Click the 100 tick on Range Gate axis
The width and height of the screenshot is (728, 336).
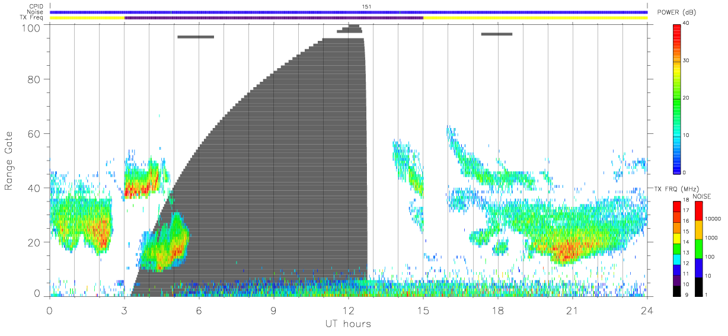tap(31, 28)
